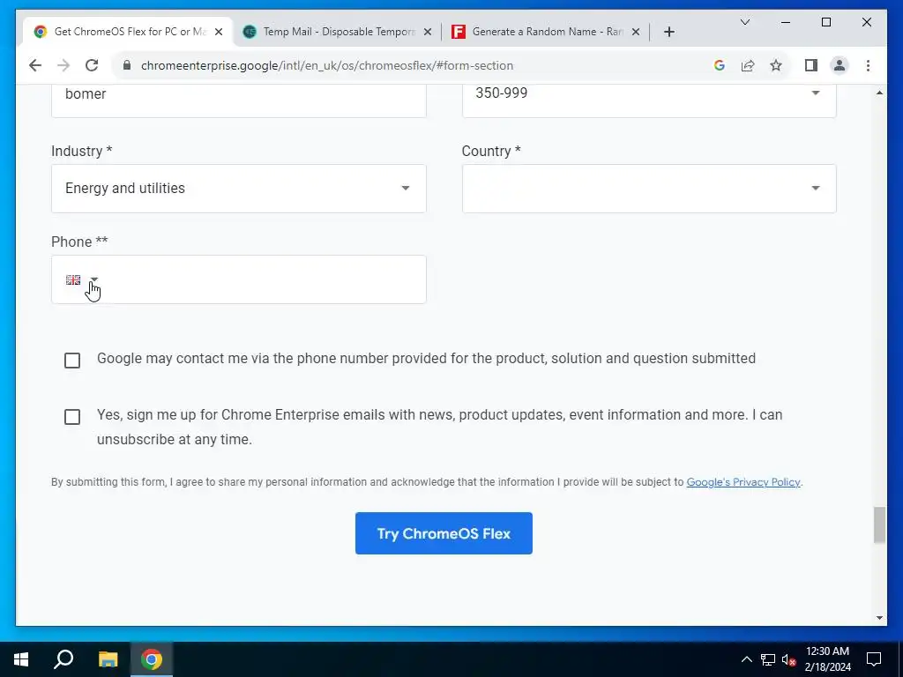Close the Temp Mail tab
903x677 pixels.
pos(428,32)
